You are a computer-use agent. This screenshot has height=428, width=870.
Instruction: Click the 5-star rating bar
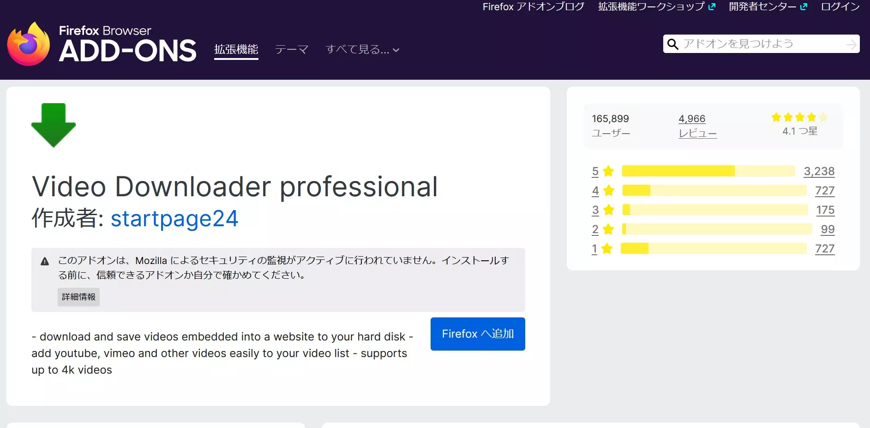click(708, 171)
